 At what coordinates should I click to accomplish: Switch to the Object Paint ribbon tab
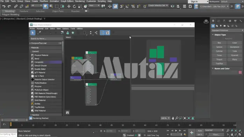tap(58, 11)
